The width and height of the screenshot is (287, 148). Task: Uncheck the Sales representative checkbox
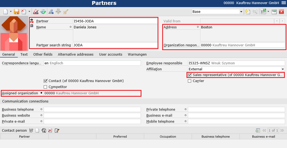coord(190,75)
